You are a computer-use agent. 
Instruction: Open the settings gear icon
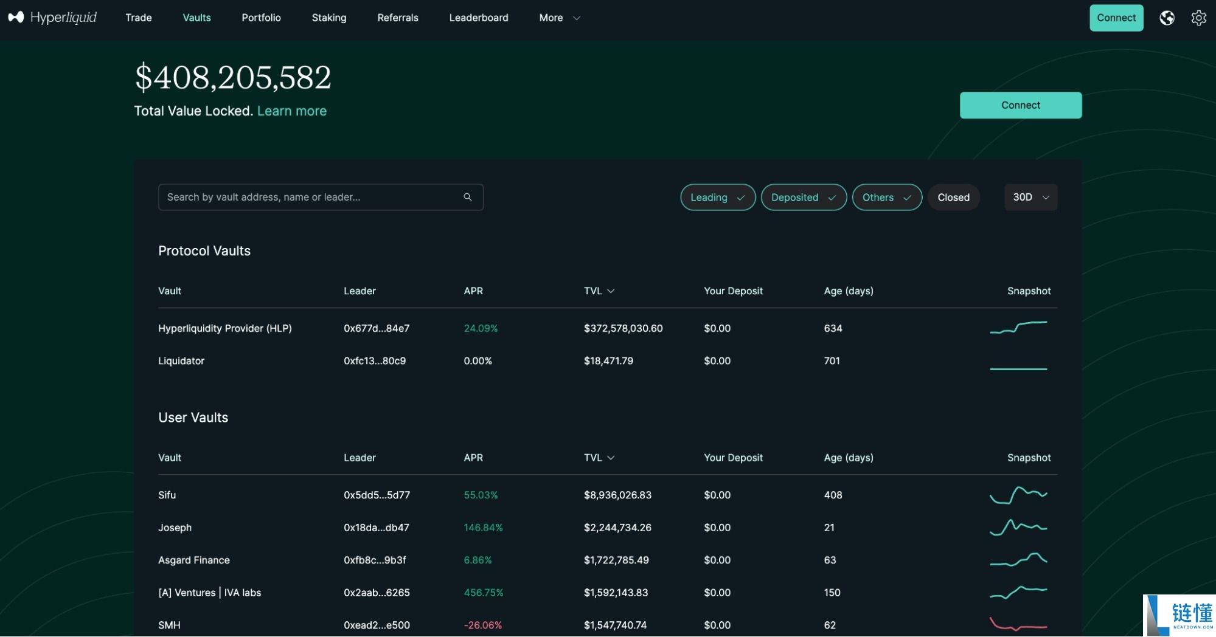tap(1198, 18)
